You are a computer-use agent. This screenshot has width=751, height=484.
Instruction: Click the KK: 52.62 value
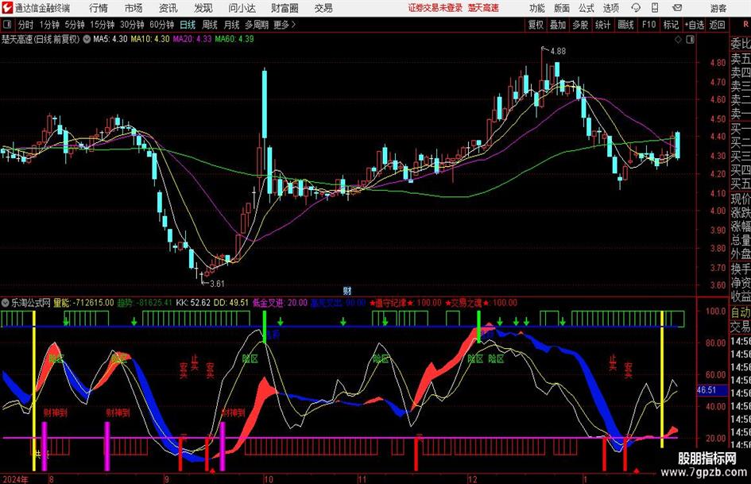(x=193, y=303)
